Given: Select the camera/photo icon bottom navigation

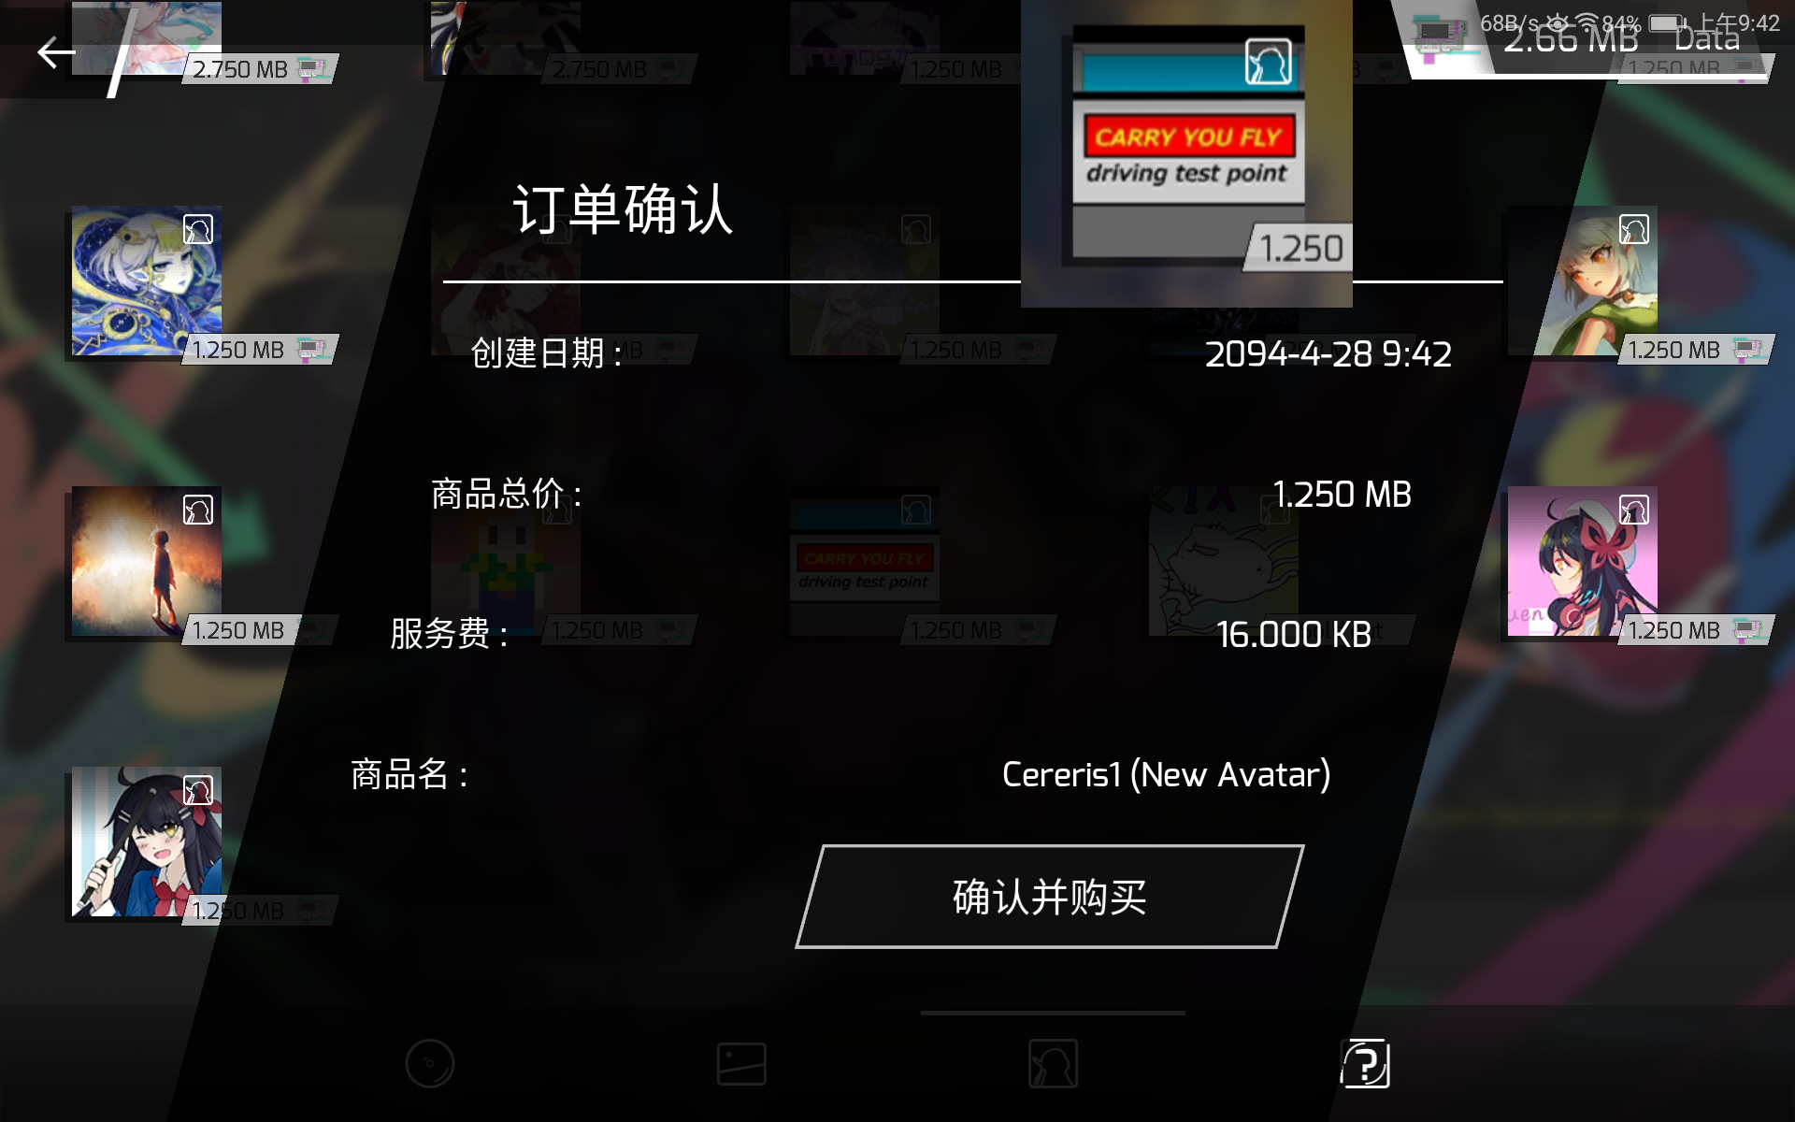Looking at the screenshot, I should [x=740, y=1062].
